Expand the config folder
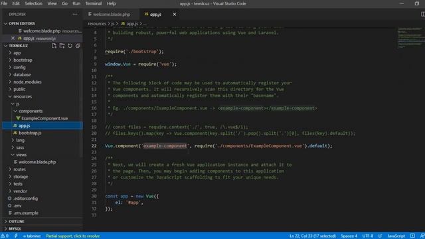425x239 pixels. [x=19, y=68]
